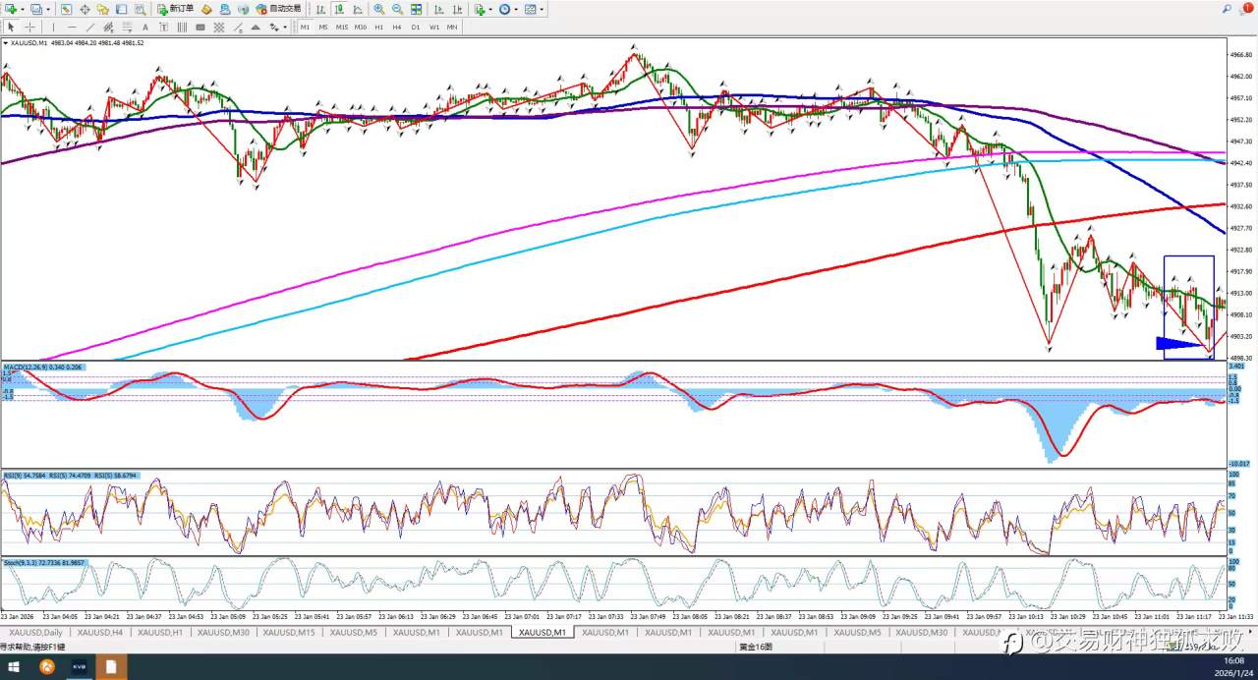Switch to D1 timeframe toggle

pyautogui.click(x=416, y=28)
